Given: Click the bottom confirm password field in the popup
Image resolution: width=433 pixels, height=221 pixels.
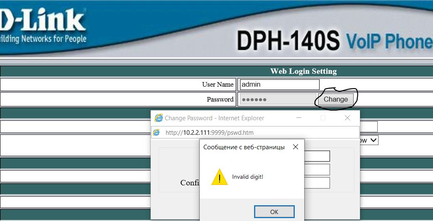Looking at the screenshot, I should [x=317, y=183].
